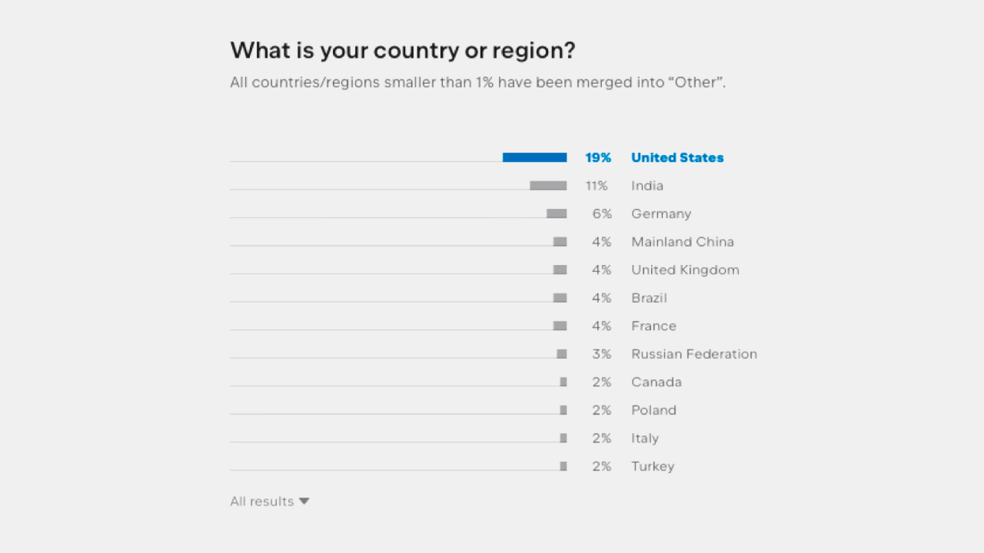Click the 19% percentage value
Viewport: 984px width, 553px height.
coord(598,158)
